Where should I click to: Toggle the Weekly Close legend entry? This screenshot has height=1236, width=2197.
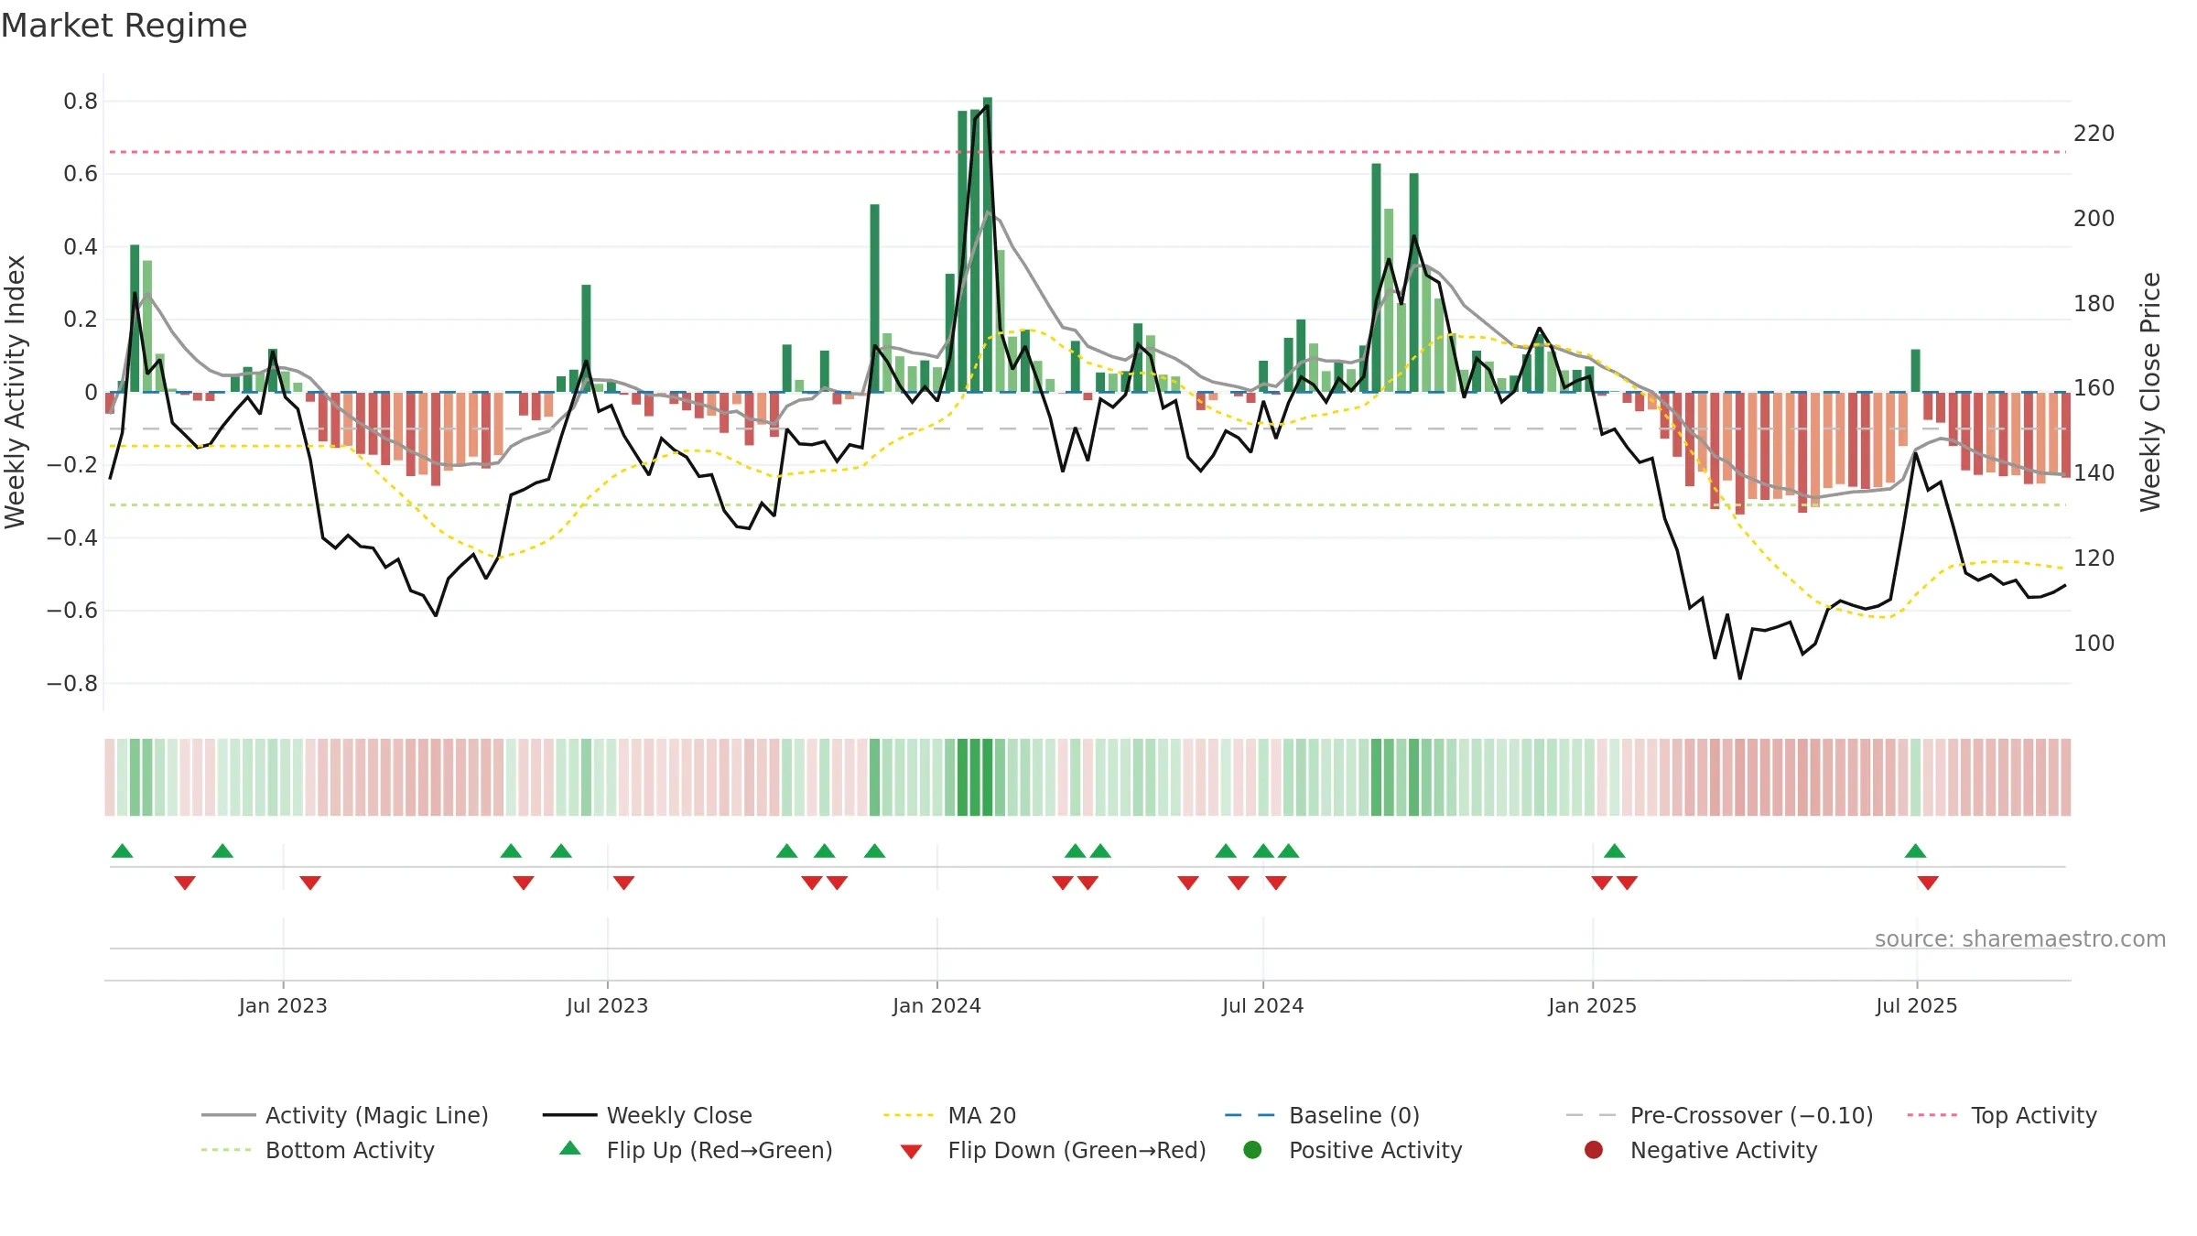[647, 1115]
